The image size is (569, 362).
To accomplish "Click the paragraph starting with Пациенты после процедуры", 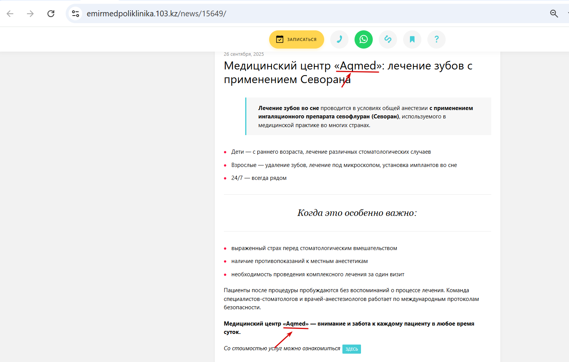I will [x=351, y=299].
